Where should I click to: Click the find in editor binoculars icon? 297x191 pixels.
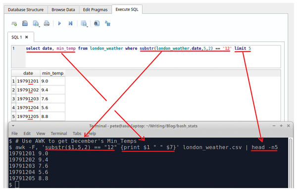[97, 23]
